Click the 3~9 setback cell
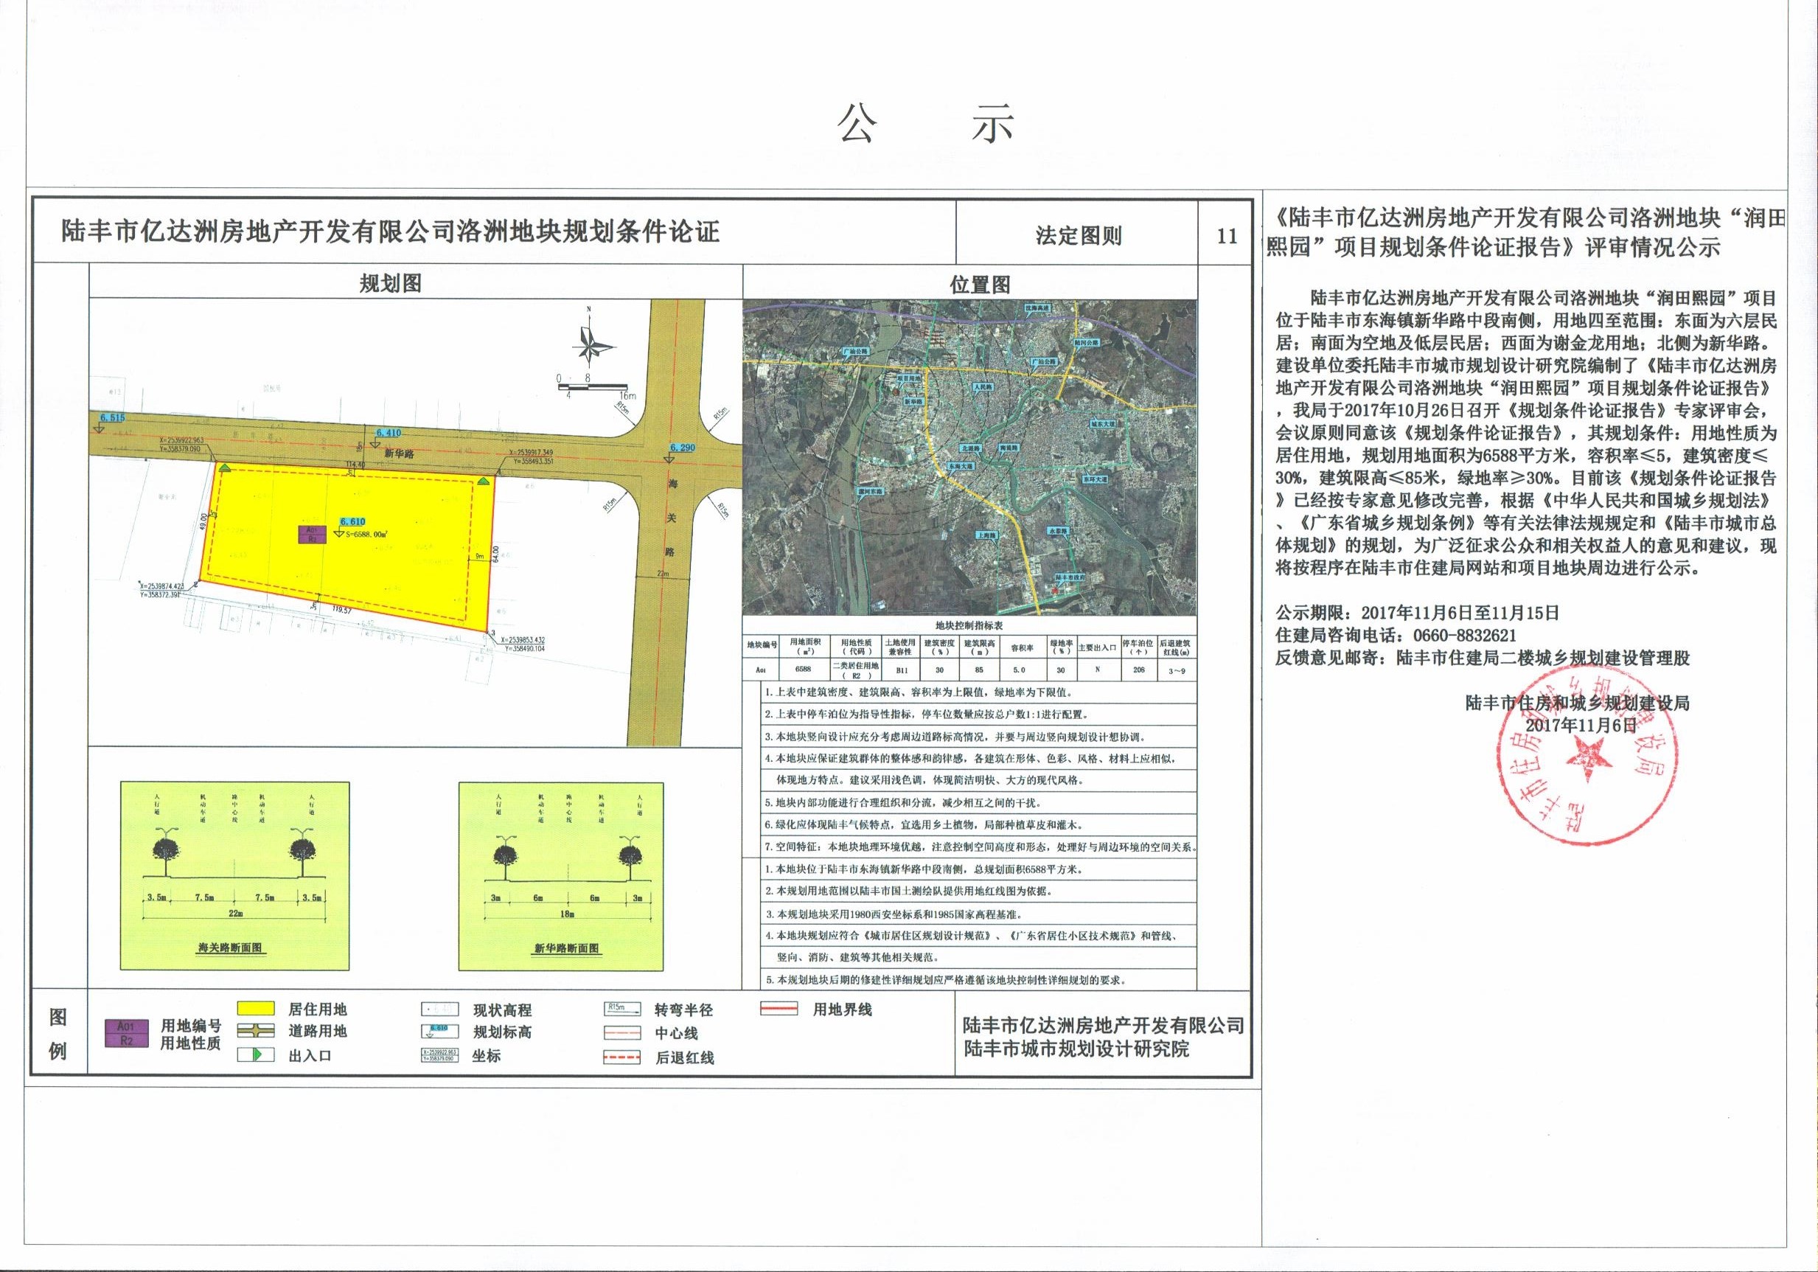 pyautogui.click(x=1177, y=670)
